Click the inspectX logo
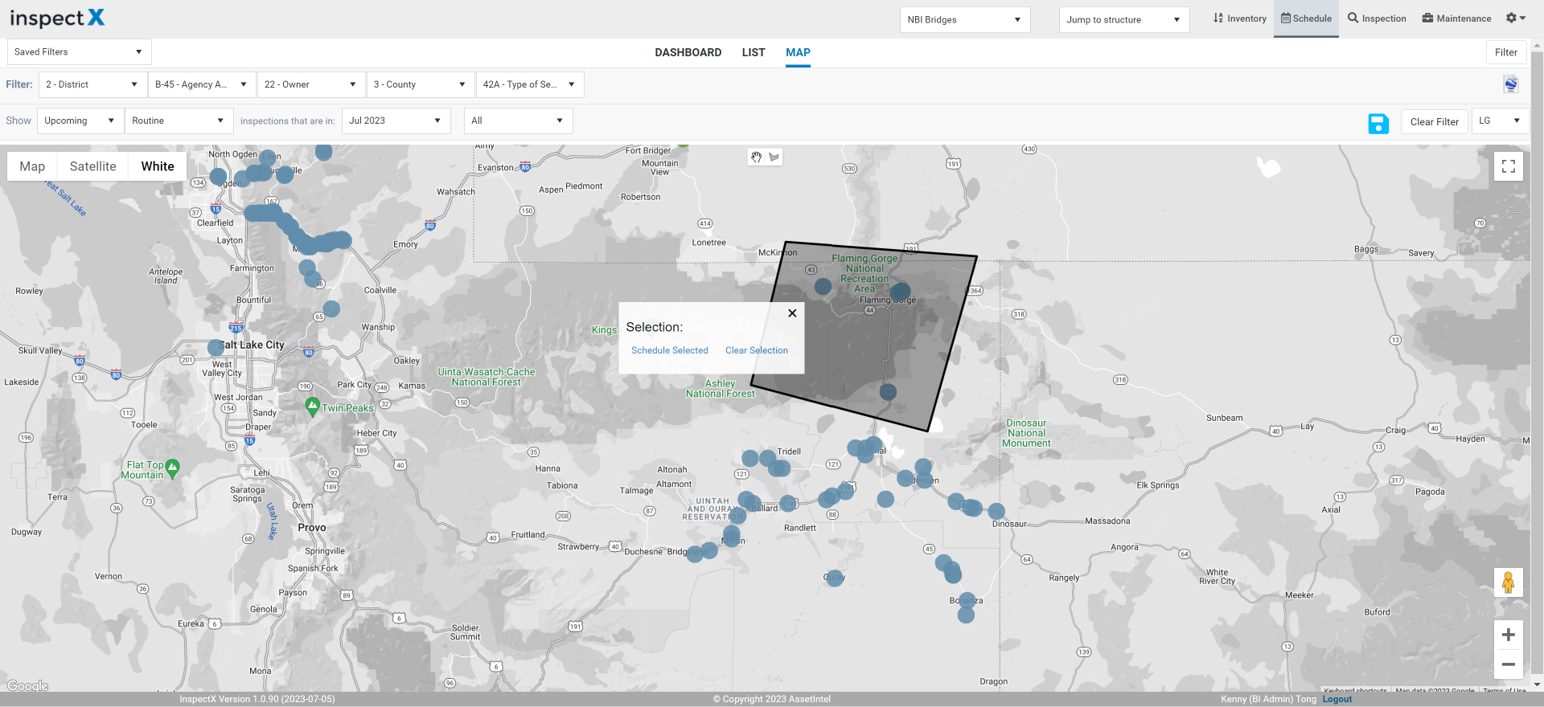 point(57,18)
